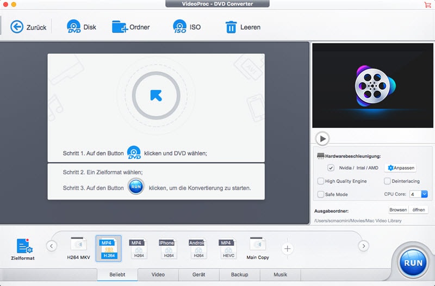The height and width of the screenshot is (286, 435).
Task: Select the H264 MKV format preset
Action: tap(78, 246)
